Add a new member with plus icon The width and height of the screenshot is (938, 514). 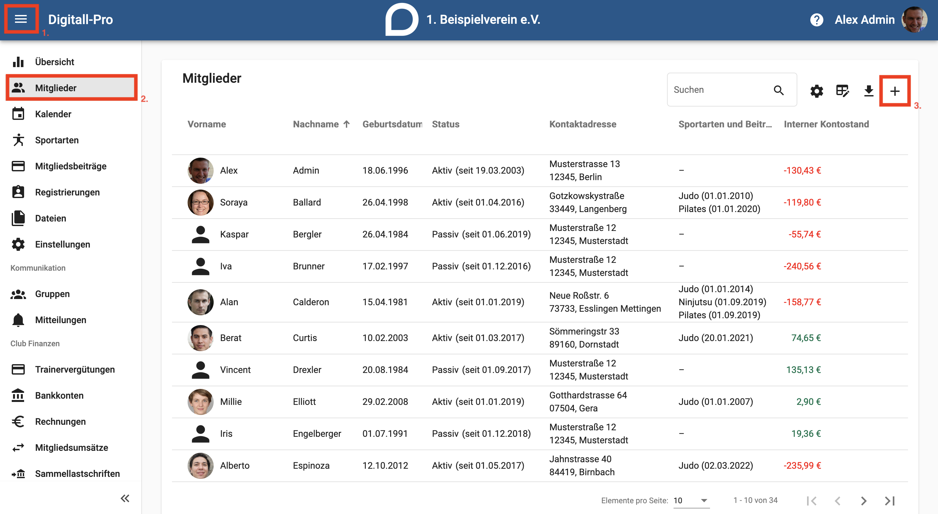point(895,91)
